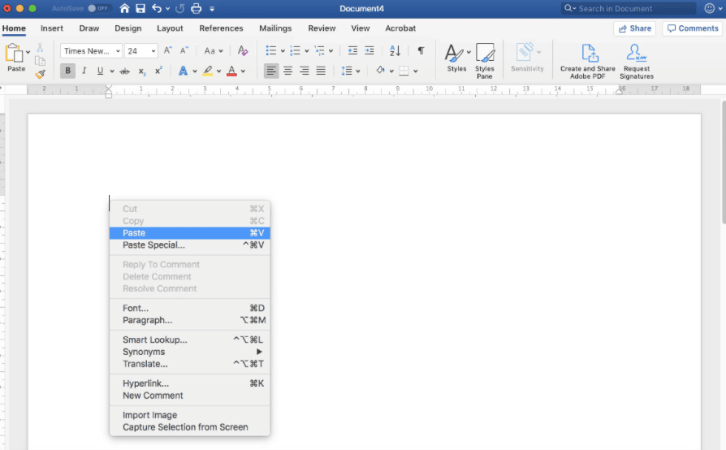726x450 pixels.
Task: Apply the red font color
Action: [x=232, y=71]
